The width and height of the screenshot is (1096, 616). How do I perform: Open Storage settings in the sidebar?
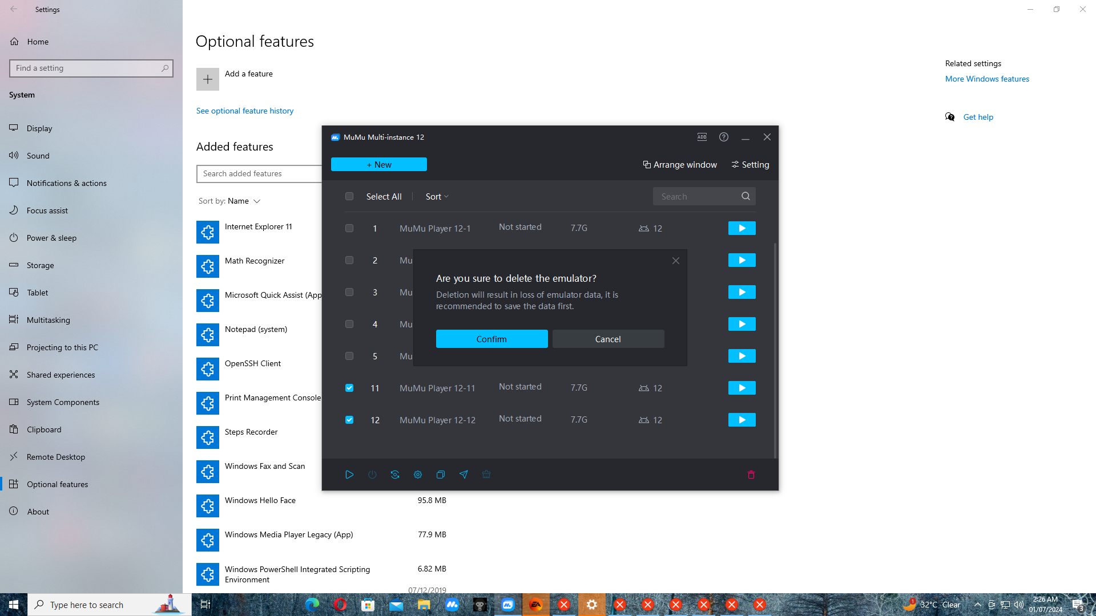[x=91, y=265]
